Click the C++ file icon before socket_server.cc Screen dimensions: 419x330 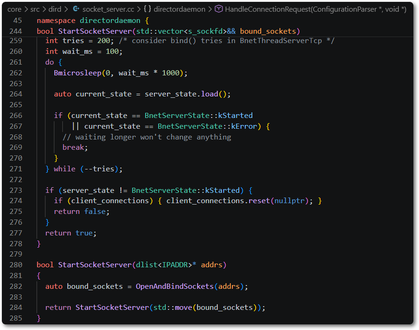click(76, 9)
